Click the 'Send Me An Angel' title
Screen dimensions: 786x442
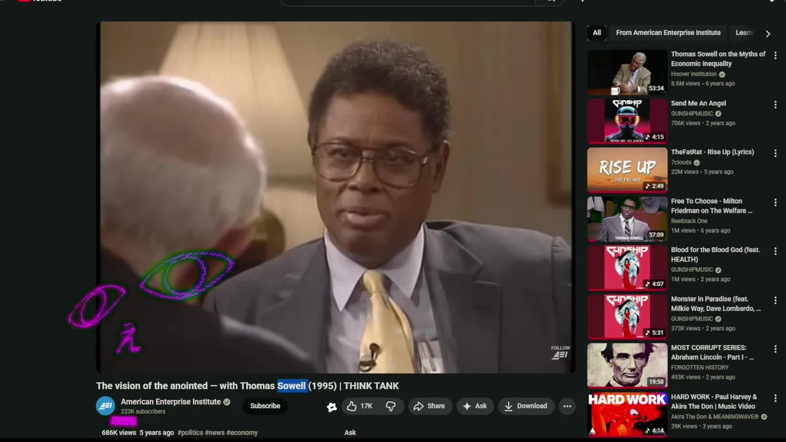pyautogui.click(x=698, y=103)
